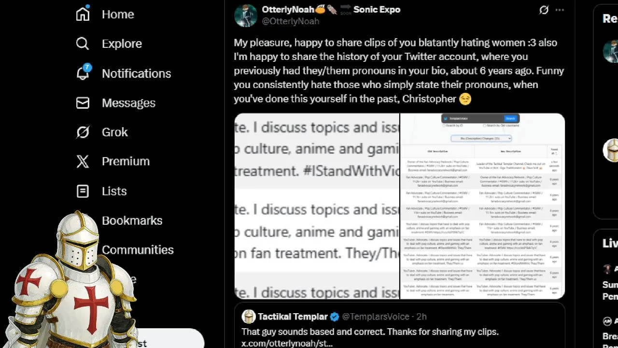The height and width of the screenshot is (348, 618).
Task: Launch Grok from the sidebar icon
Action: tap(83, 132)
